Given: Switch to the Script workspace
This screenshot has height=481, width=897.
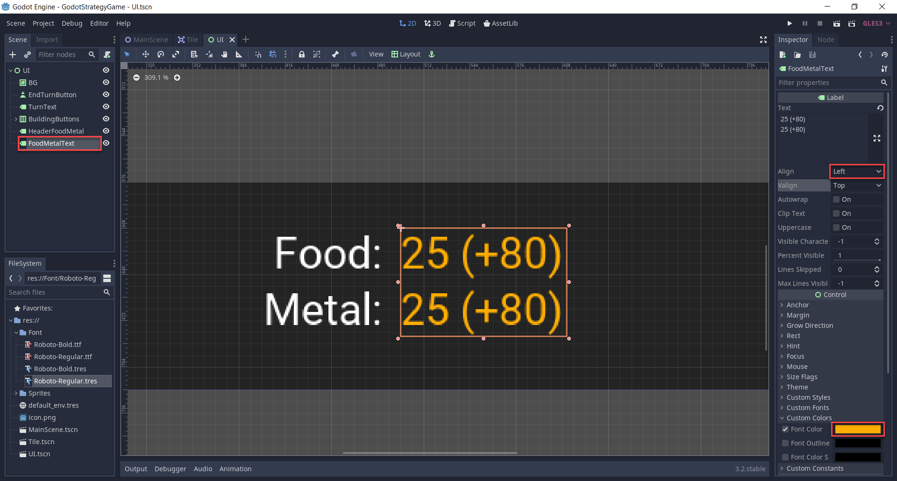Looking at the screenshot, I should pos(462,23).
